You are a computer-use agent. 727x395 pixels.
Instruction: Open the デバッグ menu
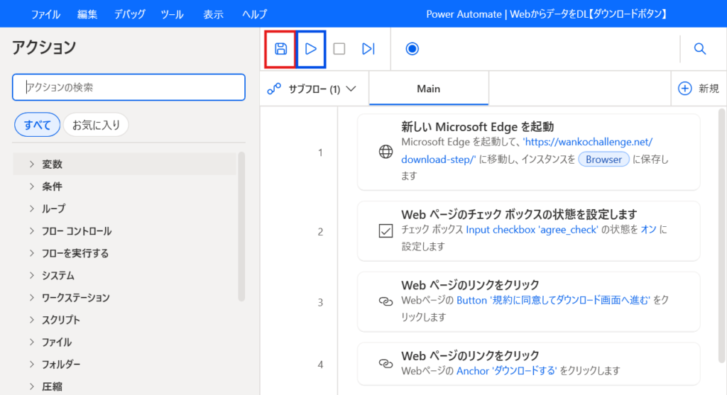tap(130, 14)
